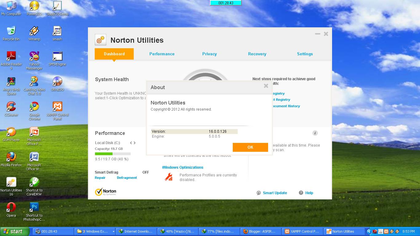Select the Google Chrome desktop icon
This screenshot has height=236, width=420.
coord(34,111)
